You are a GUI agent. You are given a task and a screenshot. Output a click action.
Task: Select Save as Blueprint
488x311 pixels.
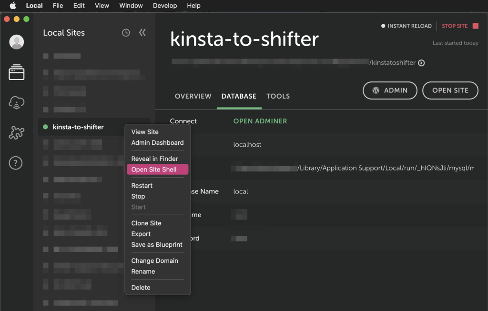[157, 245]
